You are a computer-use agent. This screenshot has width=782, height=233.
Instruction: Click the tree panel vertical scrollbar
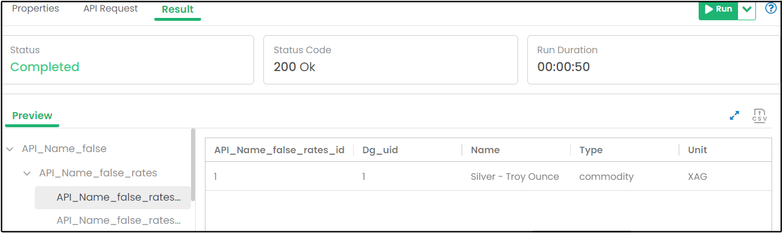(193, 165)
